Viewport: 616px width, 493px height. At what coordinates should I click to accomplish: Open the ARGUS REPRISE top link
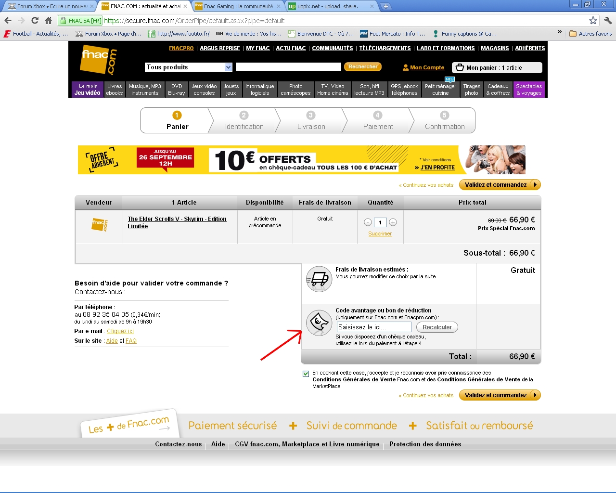click(220, 48)
